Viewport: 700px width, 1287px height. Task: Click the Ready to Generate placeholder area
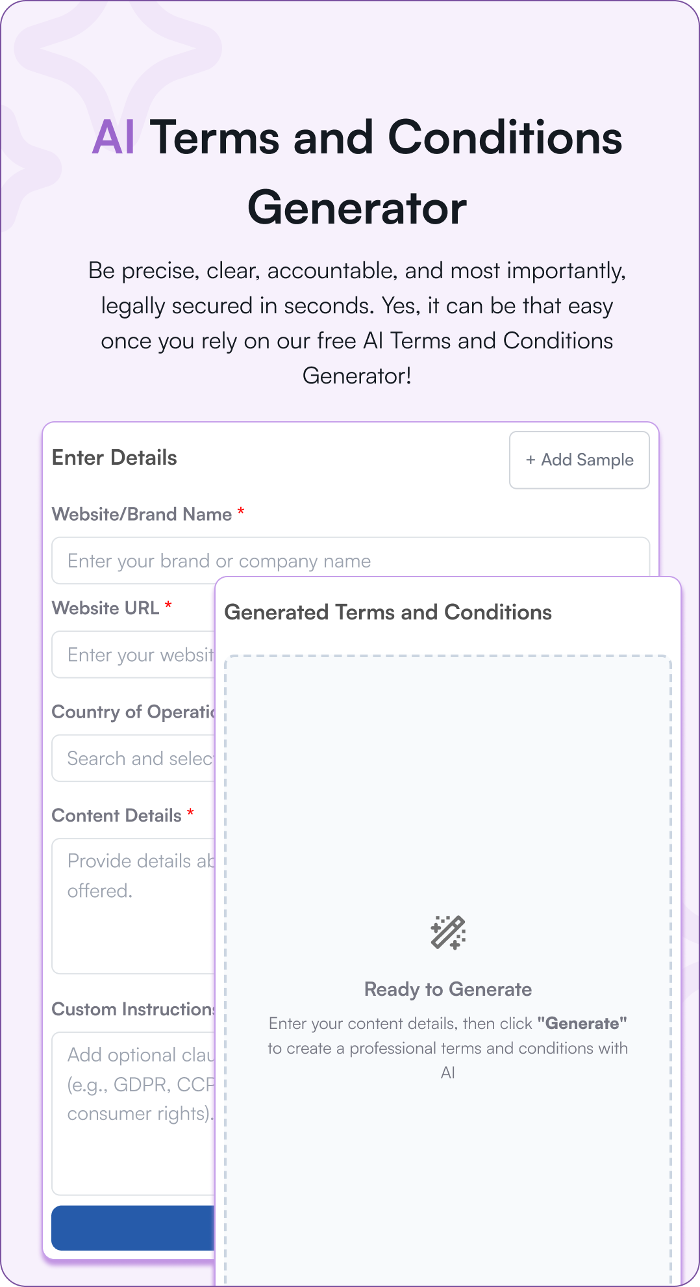pos(448,988)
